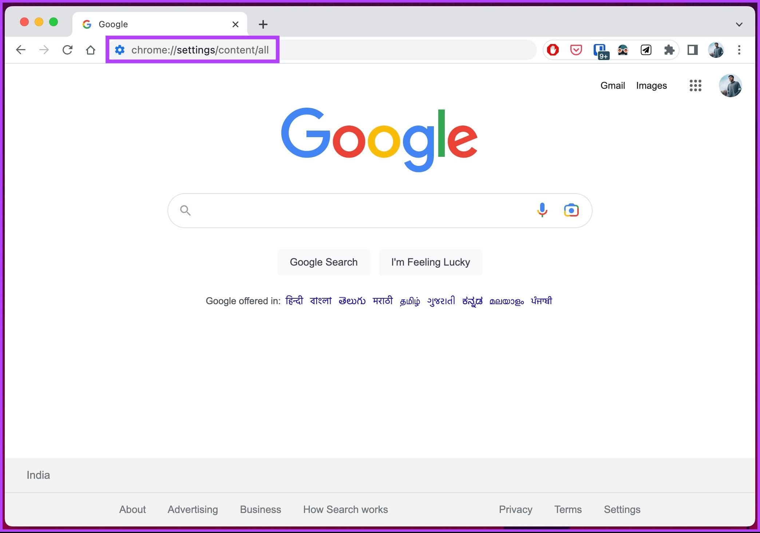Open the Terms footer link

[x=568, y=509]
